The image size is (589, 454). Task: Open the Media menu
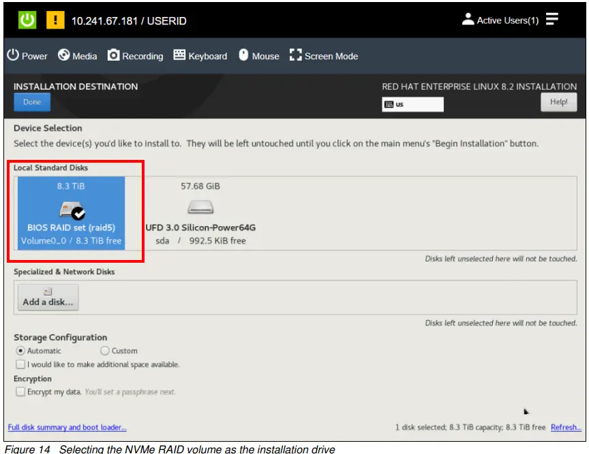point(78,56)
